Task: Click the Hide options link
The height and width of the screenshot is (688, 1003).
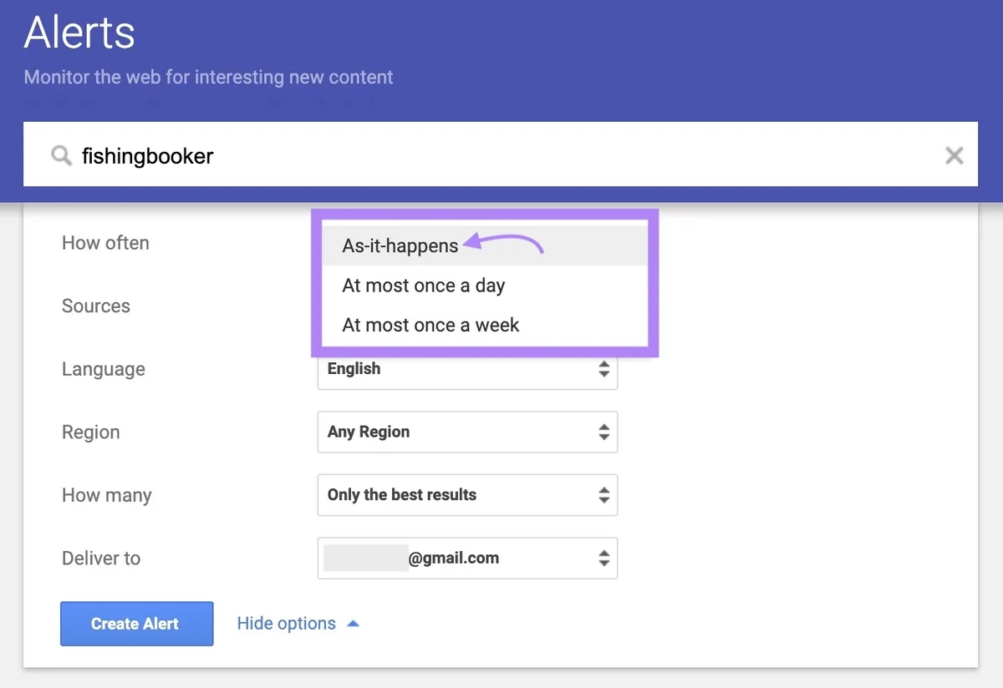Action: coord(287,624)
